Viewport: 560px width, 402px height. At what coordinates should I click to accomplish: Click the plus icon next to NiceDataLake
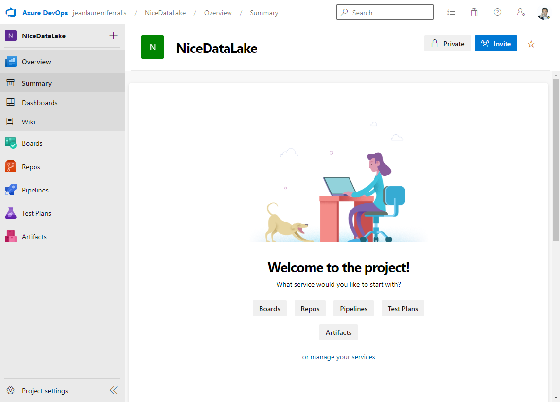tap(113, 35)
